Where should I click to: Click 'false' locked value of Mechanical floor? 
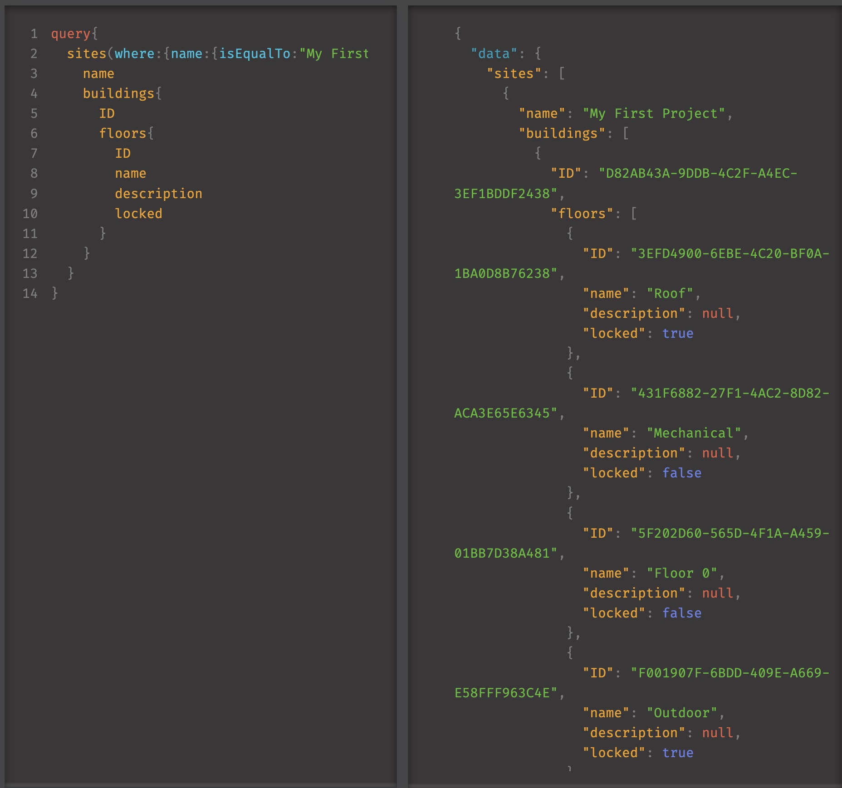[x=682, y=473]
